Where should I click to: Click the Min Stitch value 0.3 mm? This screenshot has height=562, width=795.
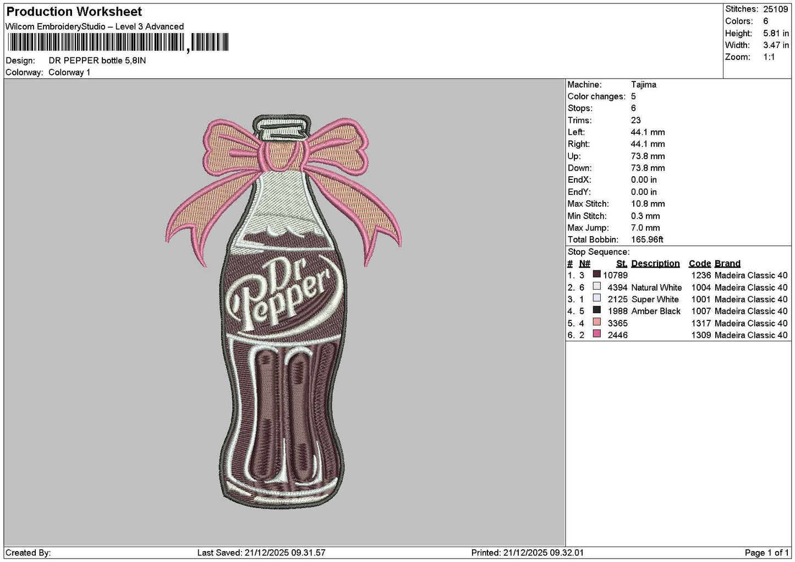[x=646, y=216]
